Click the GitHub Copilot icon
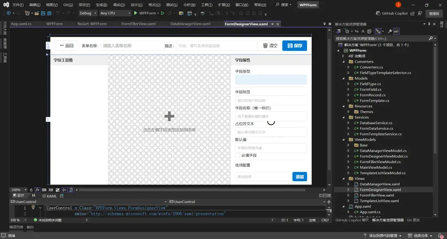447x239 pixels. [378, 13]
